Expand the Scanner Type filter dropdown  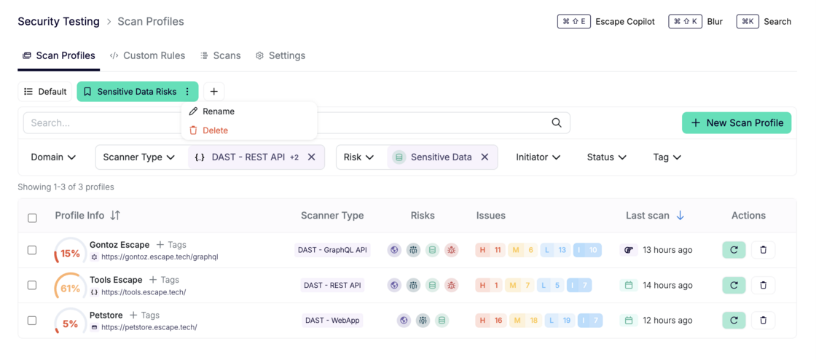tap(138, 157)
